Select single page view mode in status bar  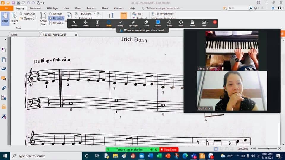pos(216,148)
